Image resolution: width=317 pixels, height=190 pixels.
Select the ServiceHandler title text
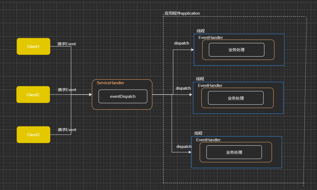[110, 83]
